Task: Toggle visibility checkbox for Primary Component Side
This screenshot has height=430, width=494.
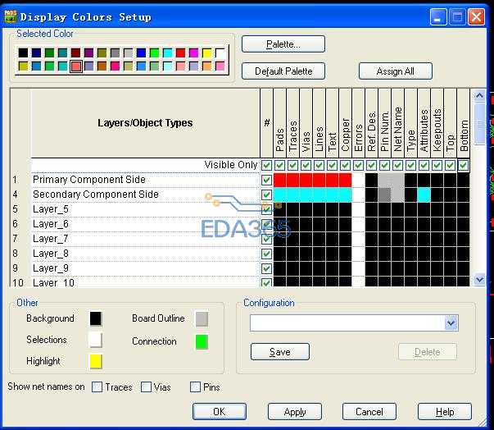Action: coord(266,180)
